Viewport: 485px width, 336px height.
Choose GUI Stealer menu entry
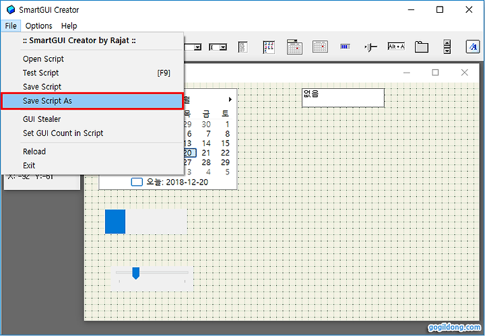(x=93, y=119)
